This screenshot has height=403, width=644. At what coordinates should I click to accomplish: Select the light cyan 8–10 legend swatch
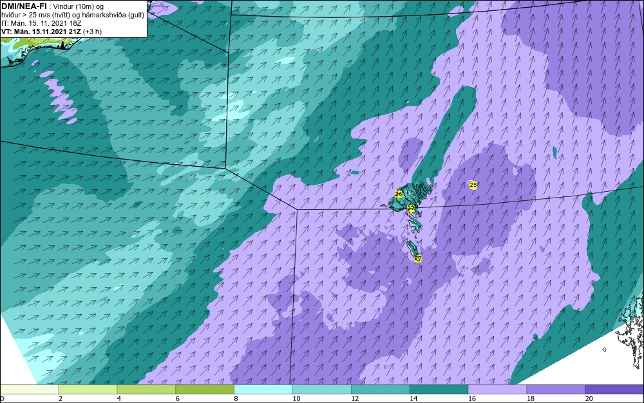[x=263, y=389]
